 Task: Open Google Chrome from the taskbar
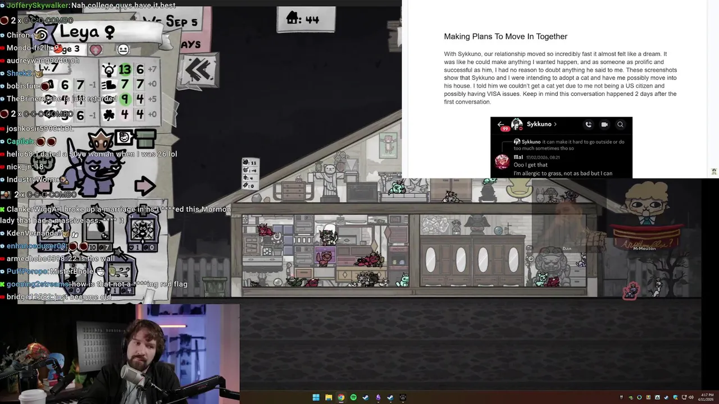[341, 398]
